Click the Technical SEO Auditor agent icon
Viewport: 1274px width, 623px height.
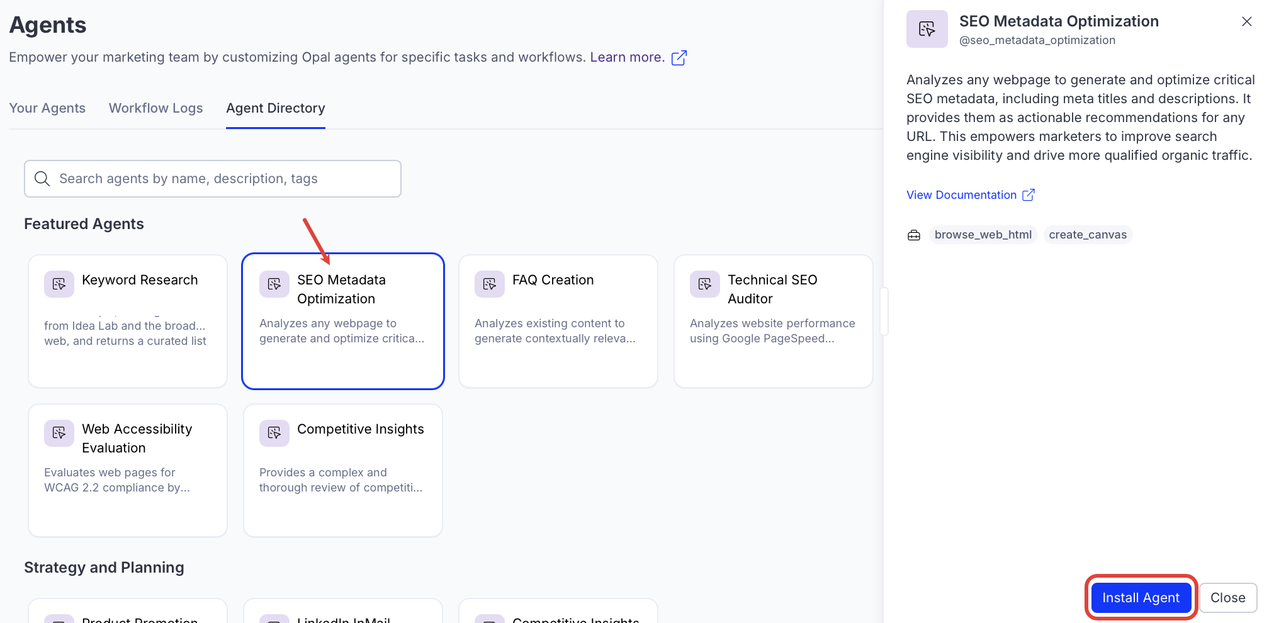[705, 284]
